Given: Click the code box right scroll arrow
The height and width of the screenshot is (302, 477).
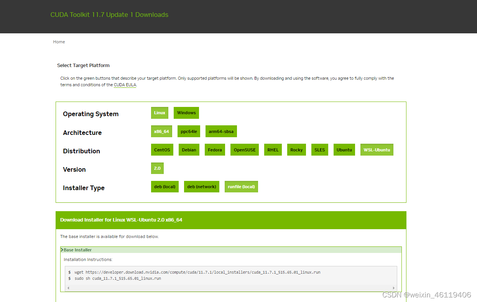Looking at the screenshot, I should [394, 288].
